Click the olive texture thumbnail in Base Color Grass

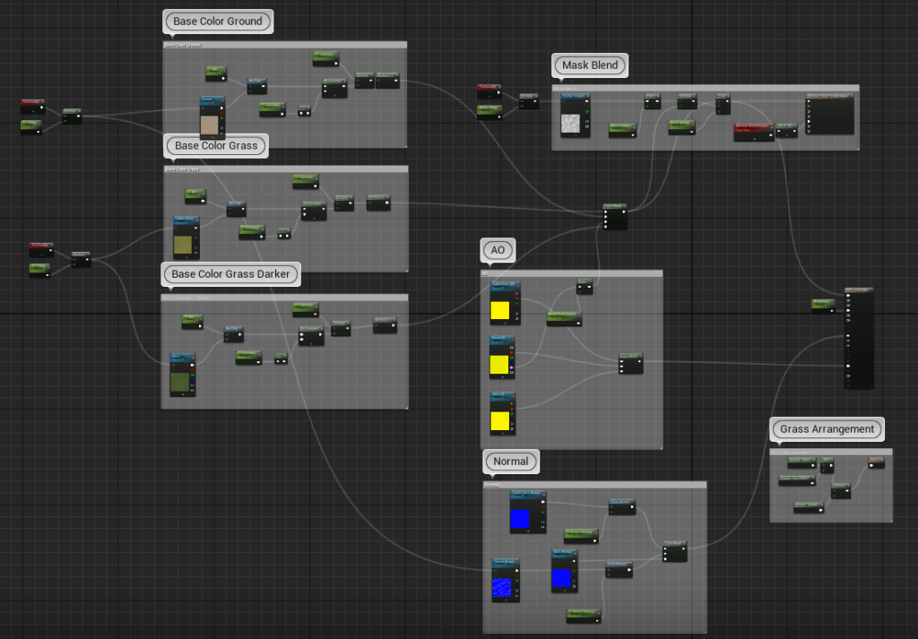click(183, 245)
